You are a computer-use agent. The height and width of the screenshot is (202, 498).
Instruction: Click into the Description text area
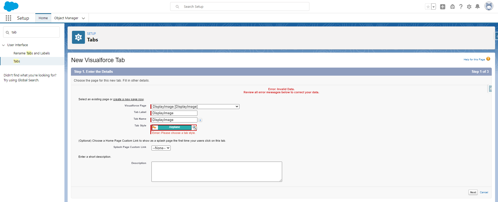click(217, 172)
